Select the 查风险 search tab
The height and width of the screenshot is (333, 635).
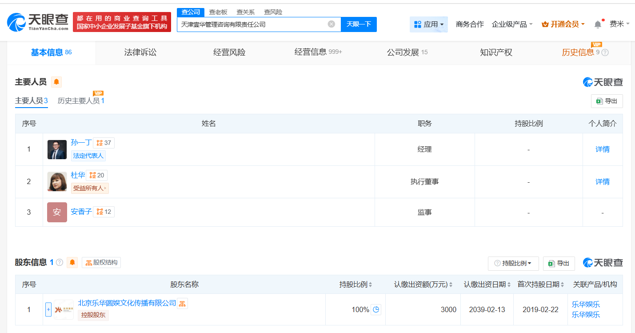273,12
